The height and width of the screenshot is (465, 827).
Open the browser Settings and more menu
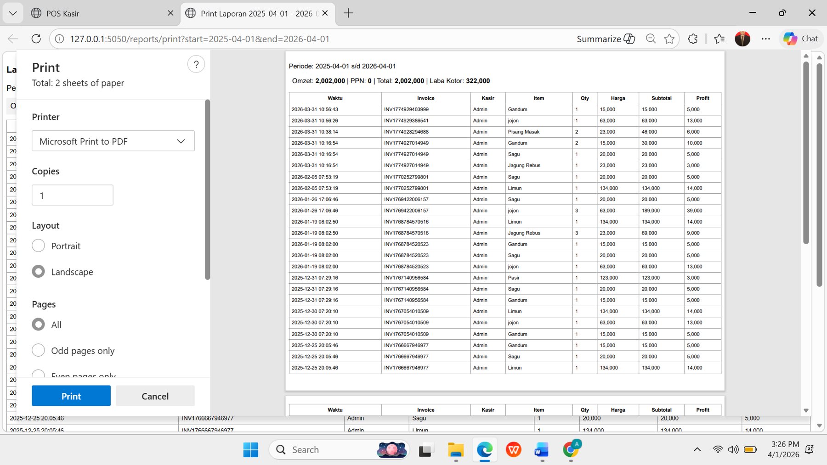point(765,39)
